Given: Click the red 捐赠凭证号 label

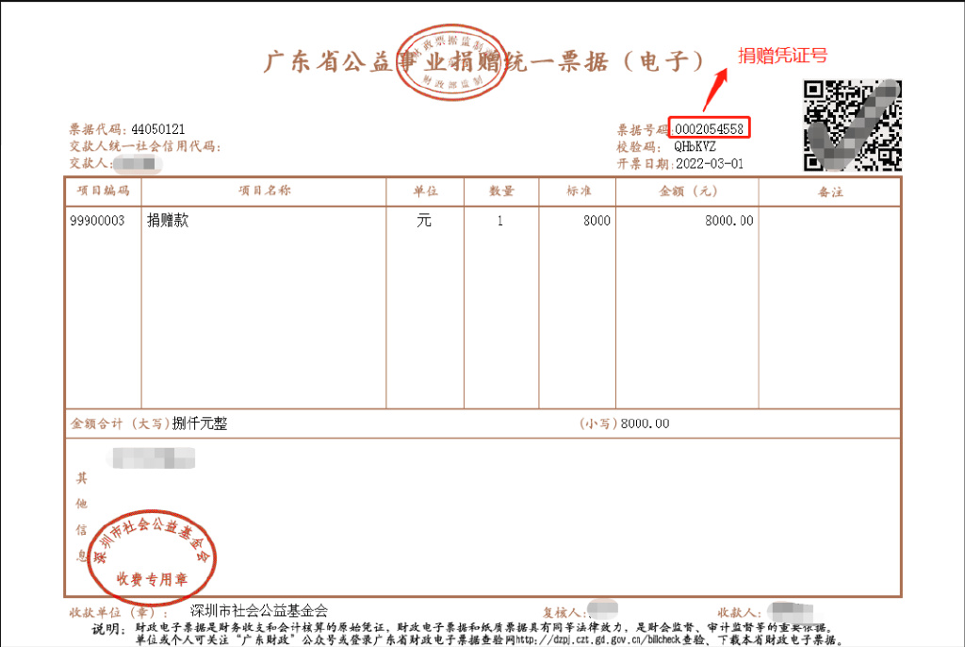Looking at the screenshot, I should [x=783, y=56].
